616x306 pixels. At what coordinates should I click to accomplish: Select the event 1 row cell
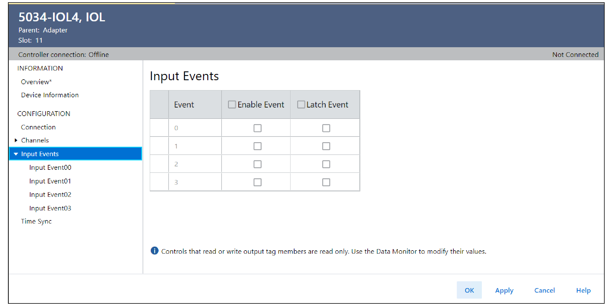[195, 146]
